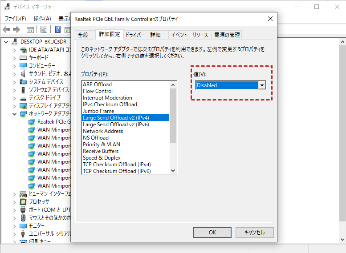Switch to the リソース tab
346x253 pixels.
coord(200,35)
